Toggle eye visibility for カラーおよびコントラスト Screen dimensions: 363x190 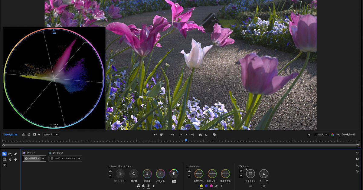click(110, 171)
